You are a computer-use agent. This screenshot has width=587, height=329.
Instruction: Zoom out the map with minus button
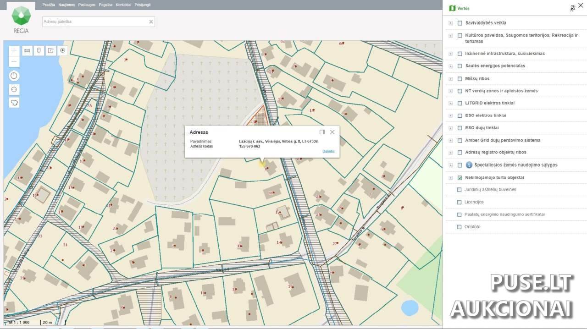click(x=14, y=61)
